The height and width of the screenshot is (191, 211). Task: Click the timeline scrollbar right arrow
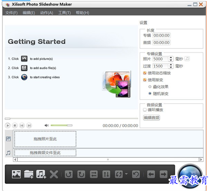[201, 160]
